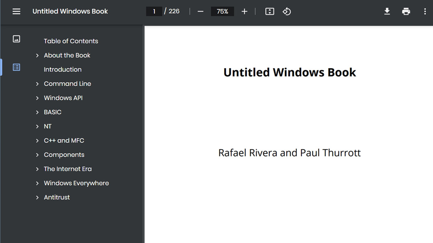Expand the Command Line chapter
The height and width of the screenshot is (243, 433).
[37, 84]
